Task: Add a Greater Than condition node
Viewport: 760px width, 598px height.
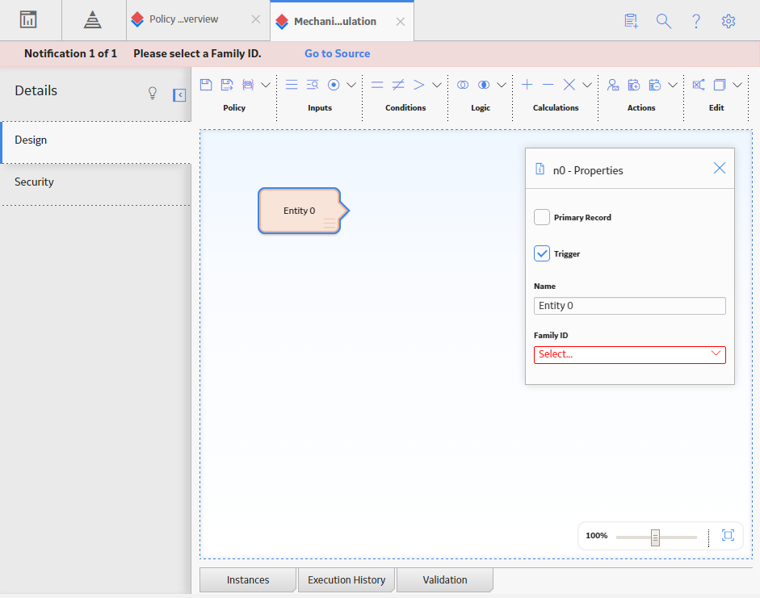Action: (419, 85)
